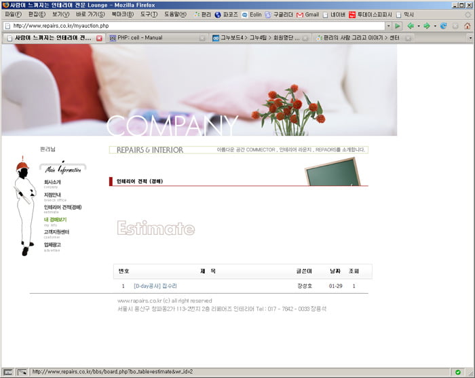Screen dimensions: 475x378
Task: Expand the Back button history dropdown
Action: pos(418,26)
